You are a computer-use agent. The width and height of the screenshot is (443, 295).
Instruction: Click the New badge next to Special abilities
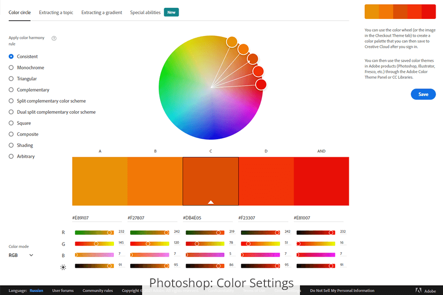tap(171, 12)
